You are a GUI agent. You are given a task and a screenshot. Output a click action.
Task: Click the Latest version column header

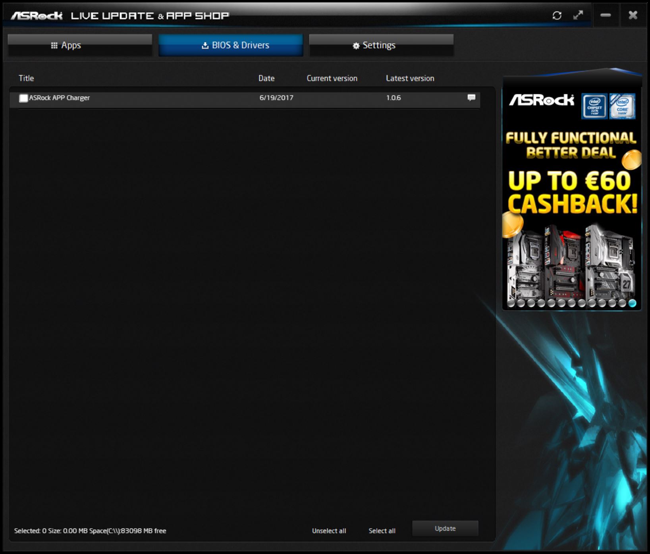click(410, 78)
